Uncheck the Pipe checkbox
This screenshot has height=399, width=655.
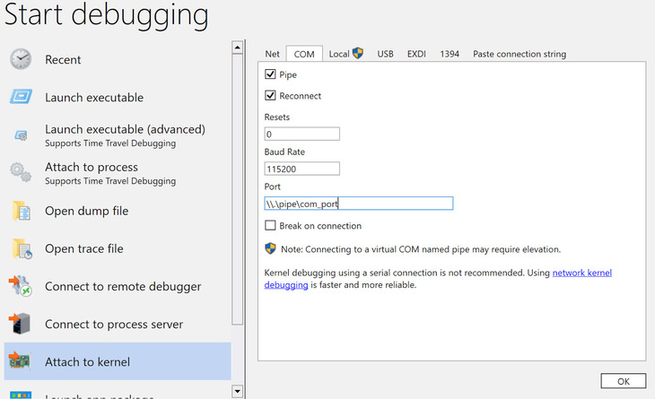click(270, 74)
